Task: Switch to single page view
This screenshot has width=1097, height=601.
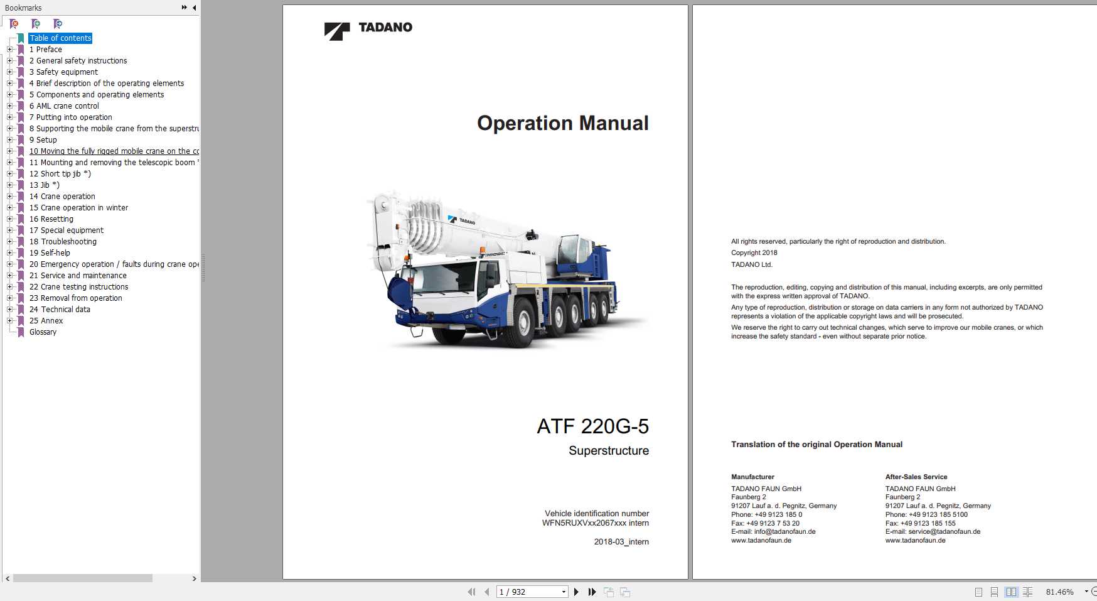Action: coord(978,592)
